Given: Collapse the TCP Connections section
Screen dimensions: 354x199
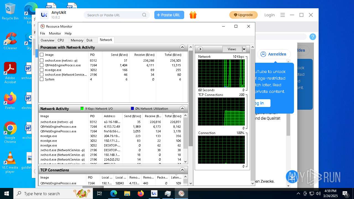Looking at the screenshot, I should point(182,170).
